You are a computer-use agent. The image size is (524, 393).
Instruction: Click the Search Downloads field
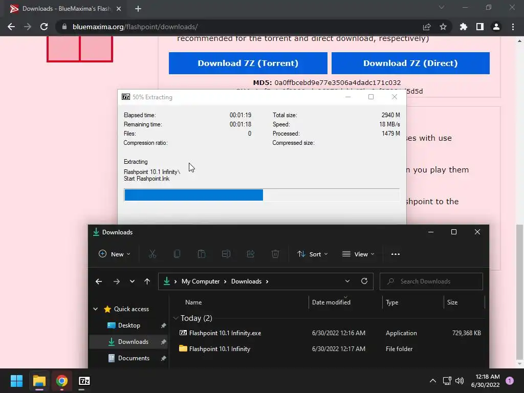pyautogui.click(x=431, y=281)
